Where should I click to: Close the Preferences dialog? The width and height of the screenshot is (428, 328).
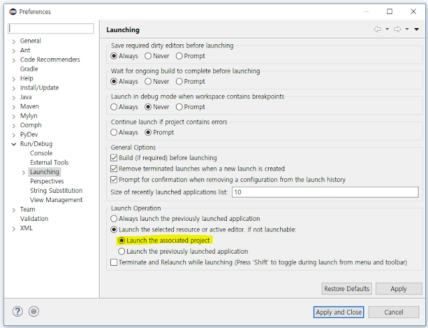click(x=413, y=11)
